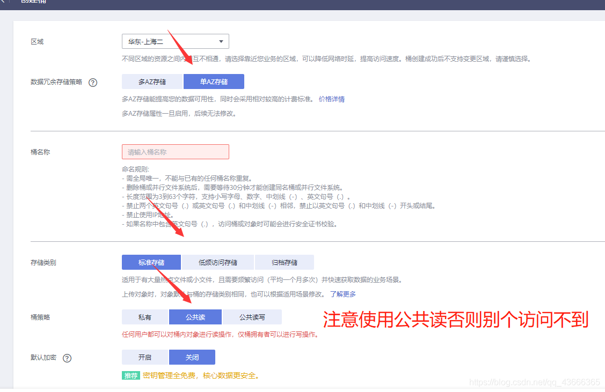Click the help icon beside 默认加密
The width and height of the screenshot is (605, 392).
(68, 358)
